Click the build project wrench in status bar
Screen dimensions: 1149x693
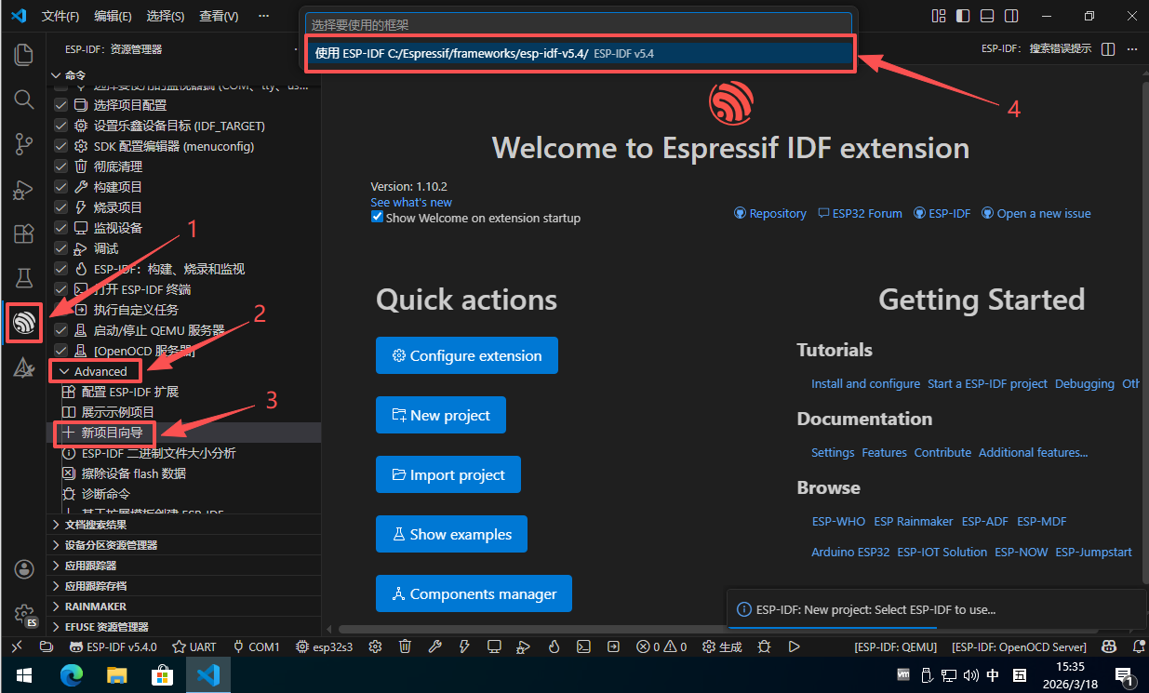click(x=434, y=646)
